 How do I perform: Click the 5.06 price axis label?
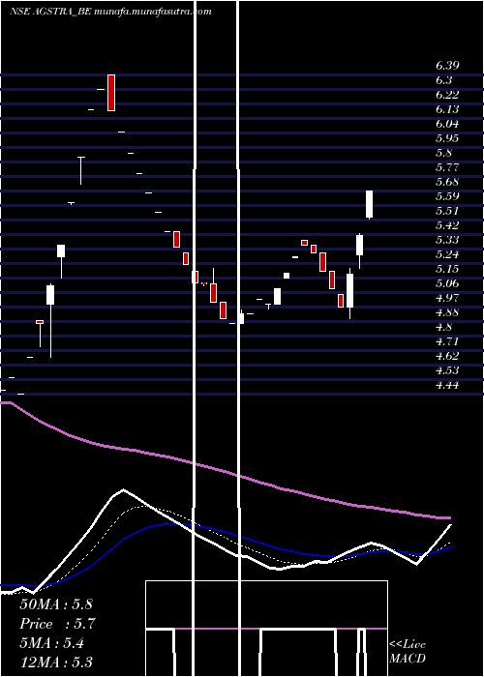(x=447, y=283)
